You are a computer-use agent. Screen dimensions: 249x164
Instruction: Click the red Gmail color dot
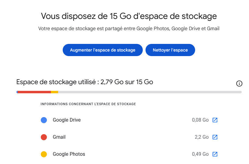coord(44,137)
